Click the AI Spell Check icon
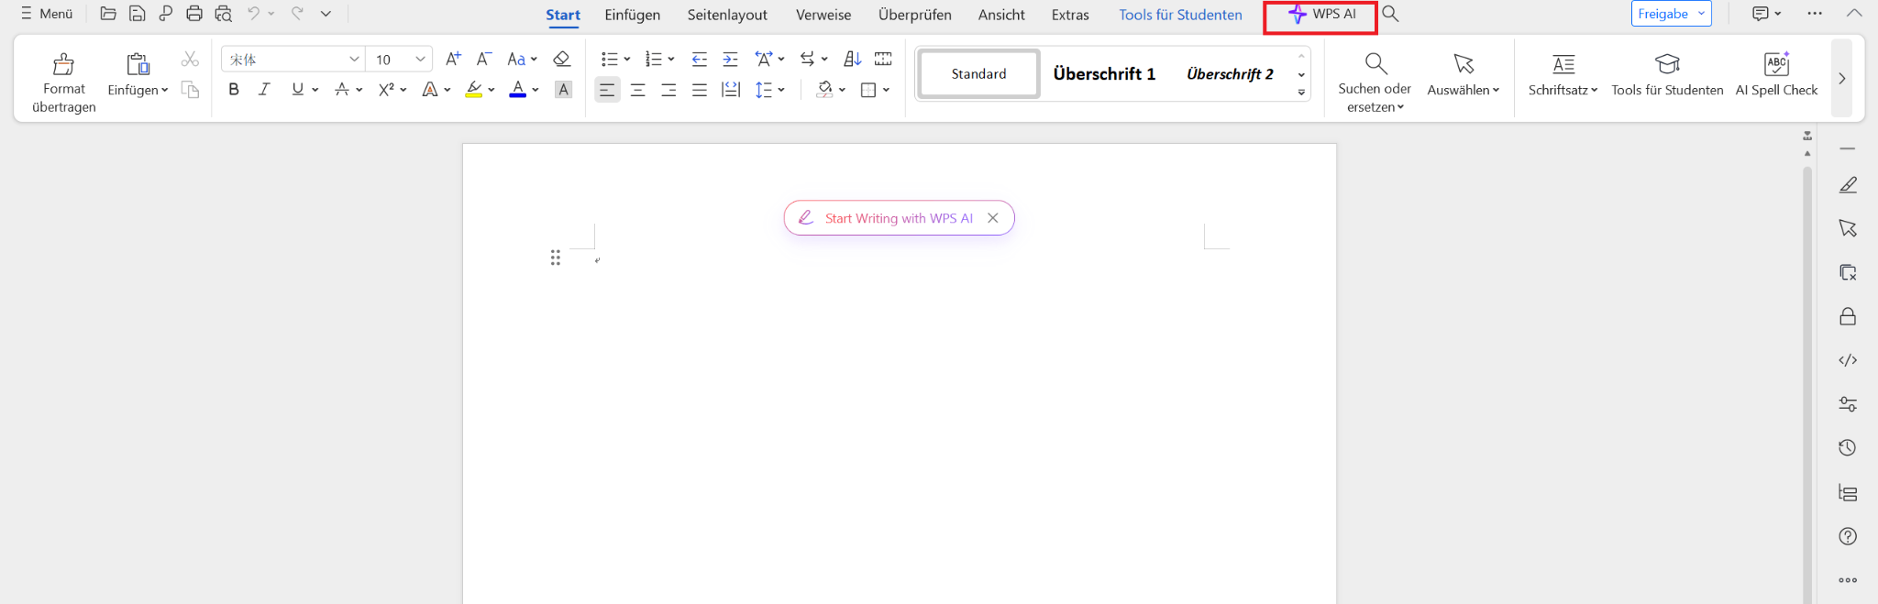Screen dimensions: 1878x604 click(1776, 64)
